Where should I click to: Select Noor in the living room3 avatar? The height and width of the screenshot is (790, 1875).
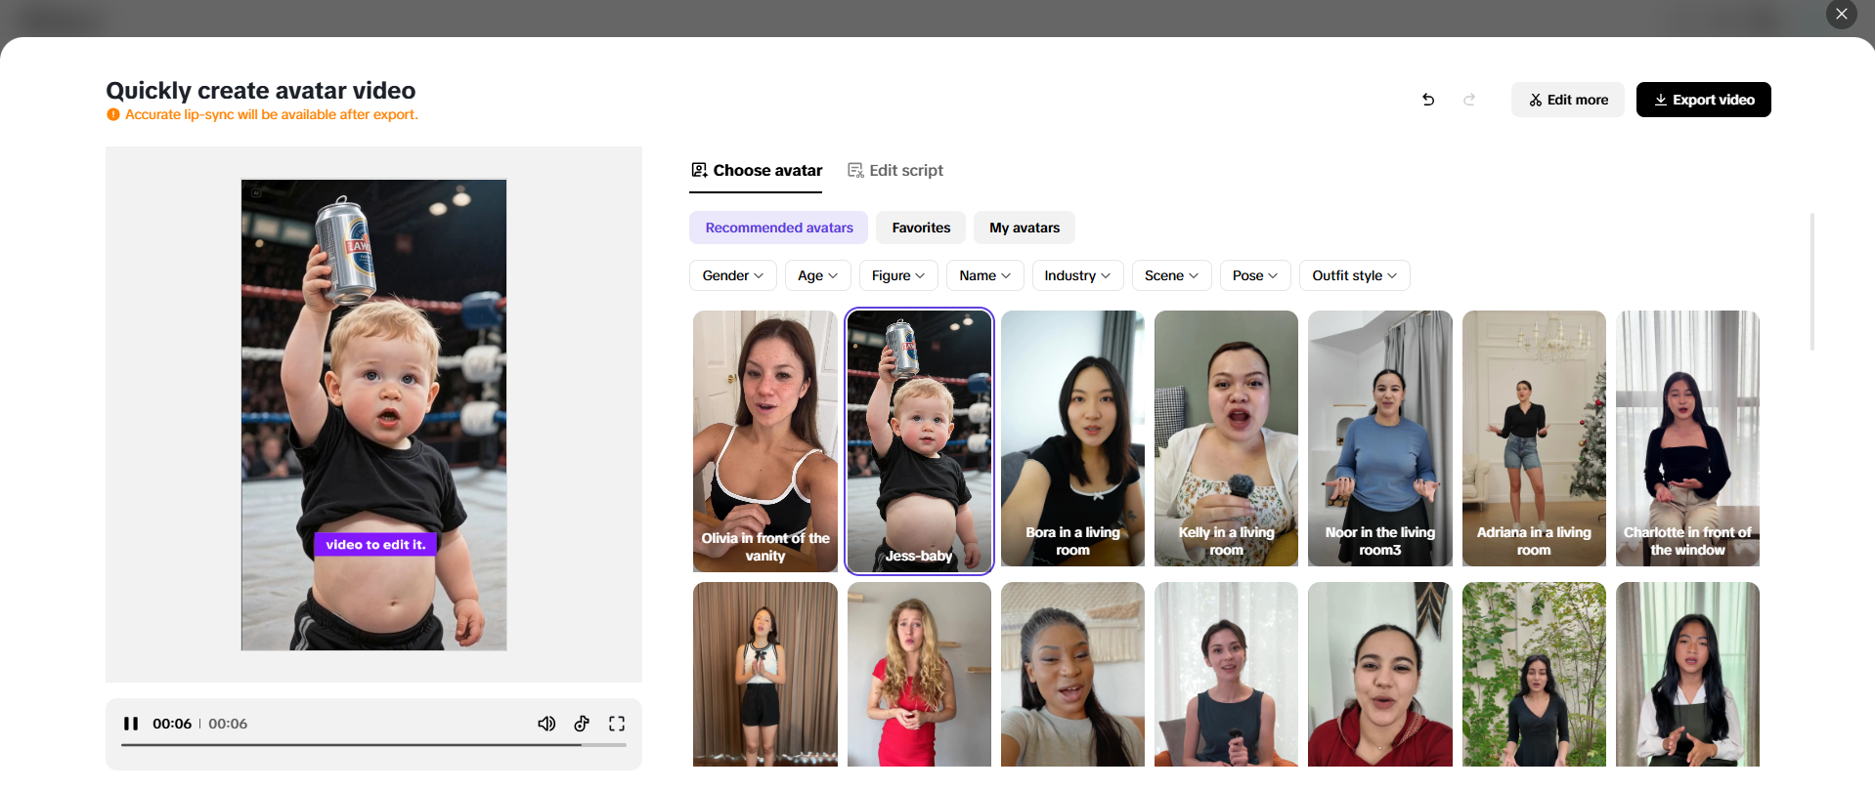pos(1380,438)
